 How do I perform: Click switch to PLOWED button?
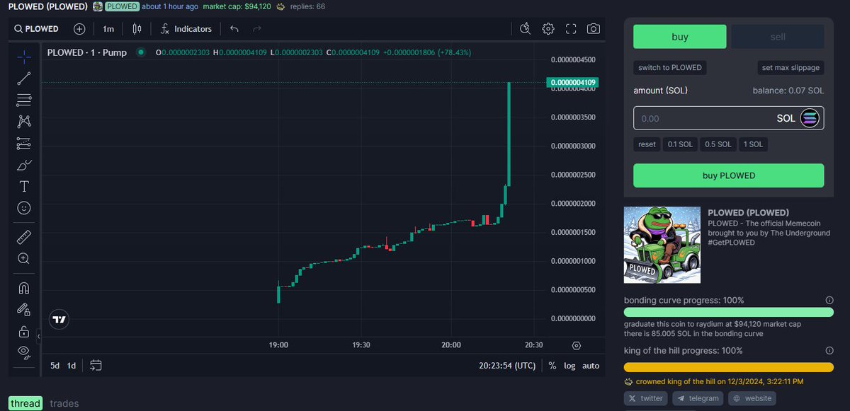click(x=670, y=68)
